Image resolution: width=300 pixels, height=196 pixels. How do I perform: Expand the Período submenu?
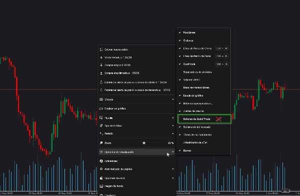(137, 133)
